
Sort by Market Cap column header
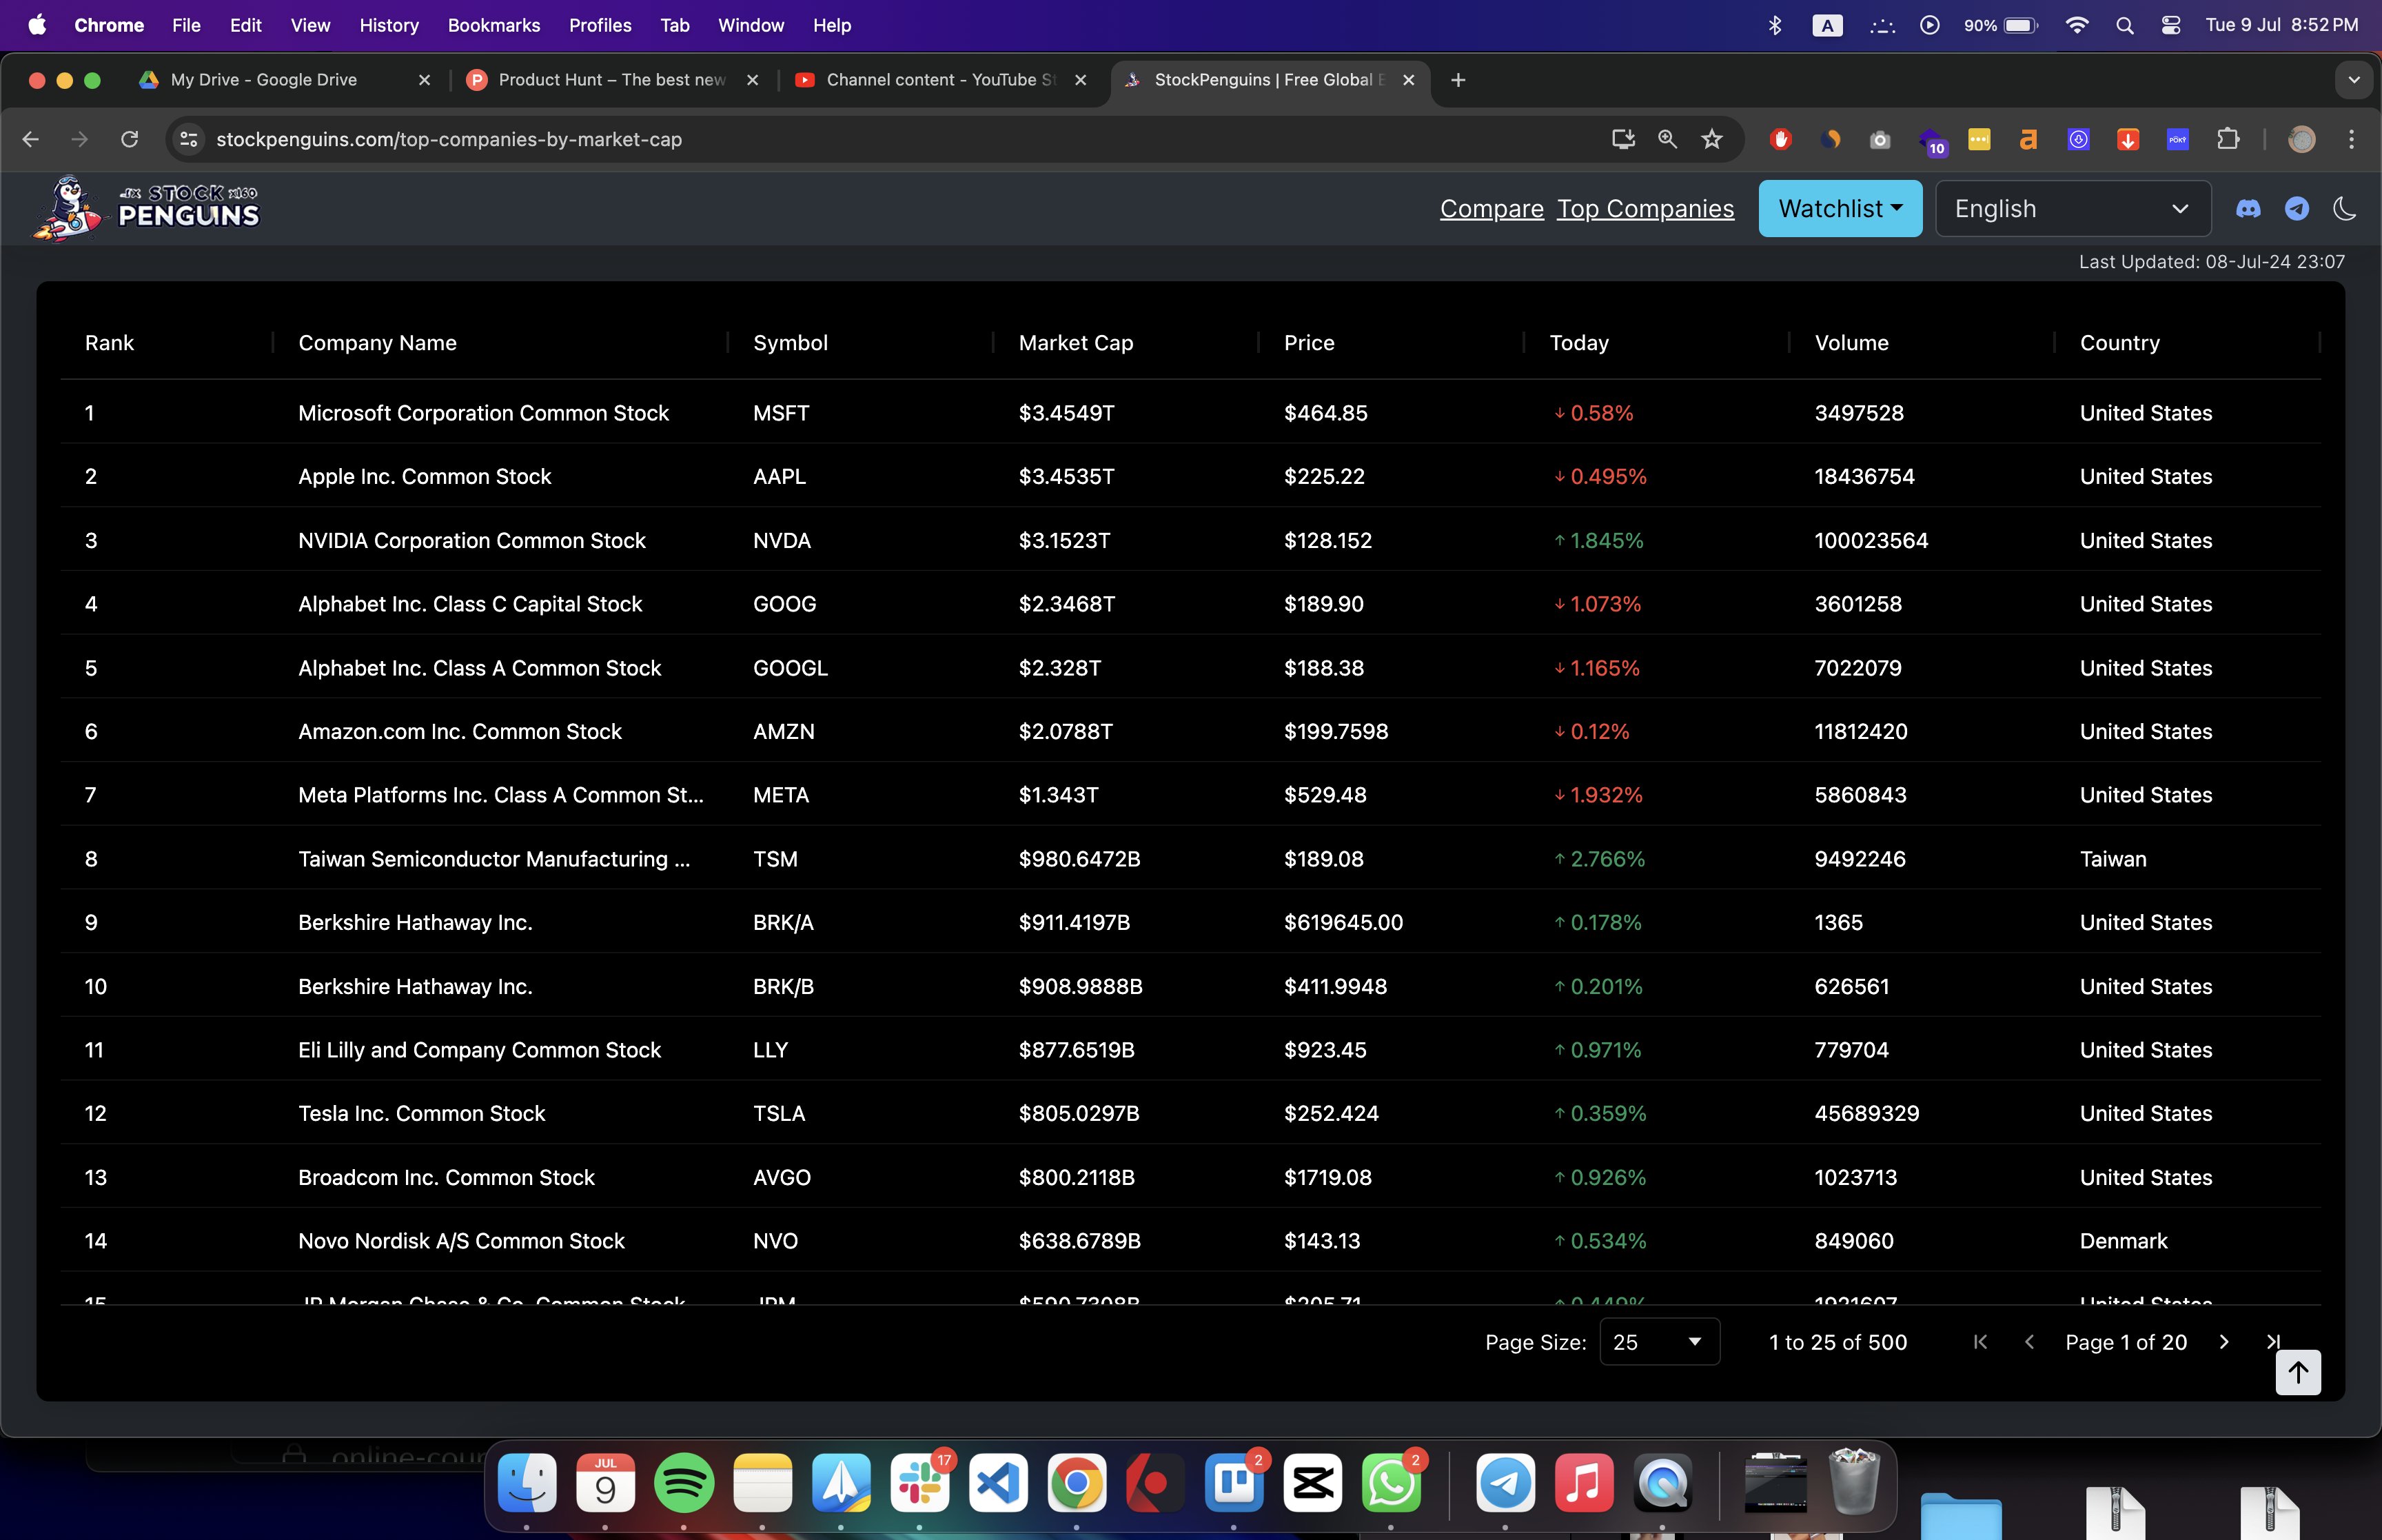1075,342
